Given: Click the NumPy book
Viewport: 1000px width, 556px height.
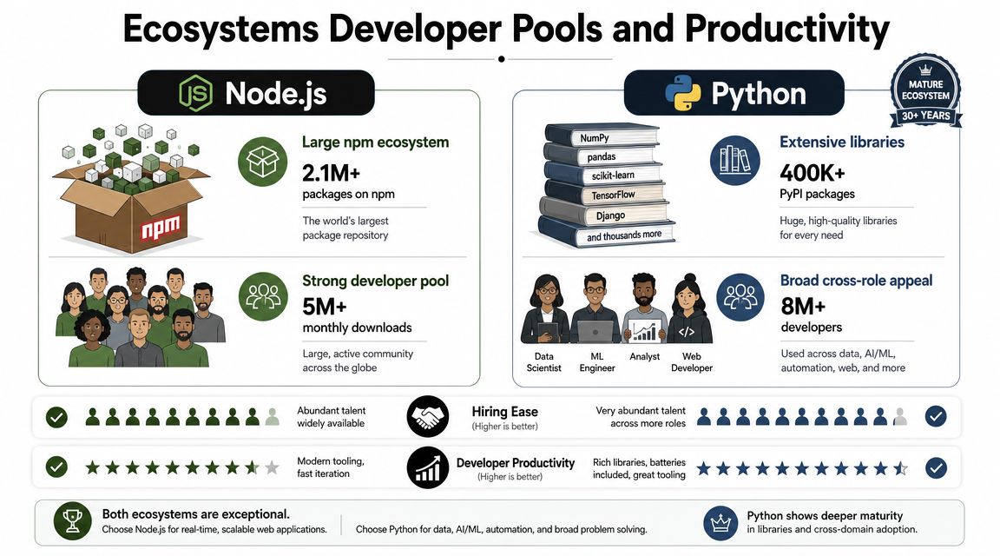Looking at the screenshot, I should pyautogui.click(x=602, y=136).
